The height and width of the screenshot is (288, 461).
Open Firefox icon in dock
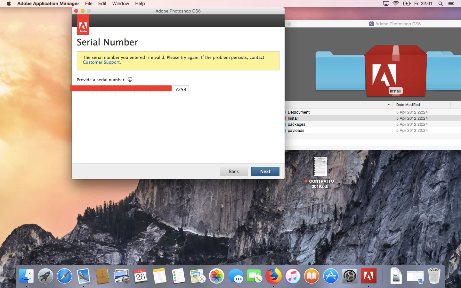pos(273,276)
